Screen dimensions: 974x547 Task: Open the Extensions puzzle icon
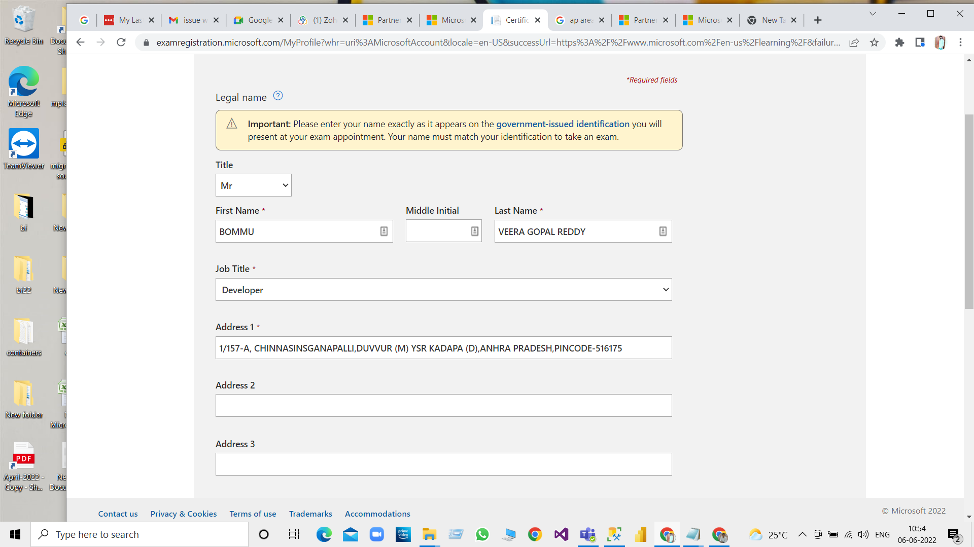click(899, 43)
